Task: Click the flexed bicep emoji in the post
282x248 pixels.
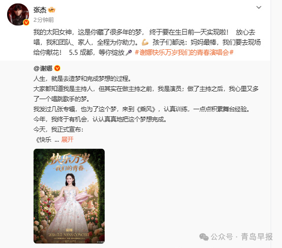Action: 145,42
